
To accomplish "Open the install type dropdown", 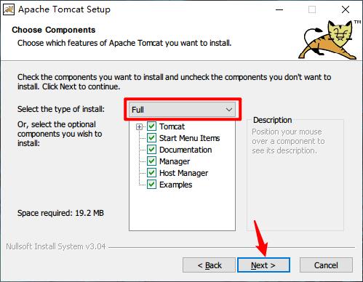I will (182, 110).
